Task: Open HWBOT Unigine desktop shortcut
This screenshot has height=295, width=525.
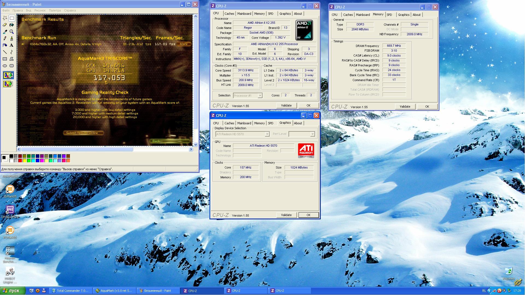Action: pyautogui.click(x=10, y=275)
